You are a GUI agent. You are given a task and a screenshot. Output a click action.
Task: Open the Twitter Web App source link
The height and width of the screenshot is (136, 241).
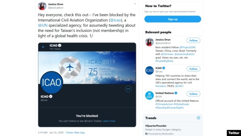(x=75, y=132)
